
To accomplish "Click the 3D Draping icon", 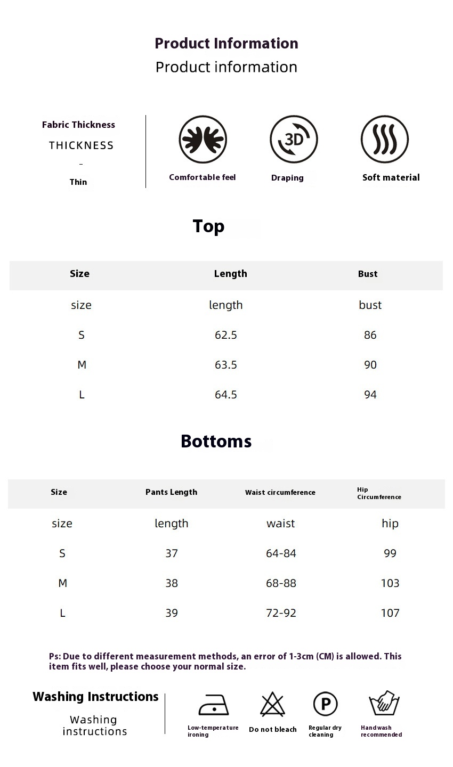I will (294, 140).
